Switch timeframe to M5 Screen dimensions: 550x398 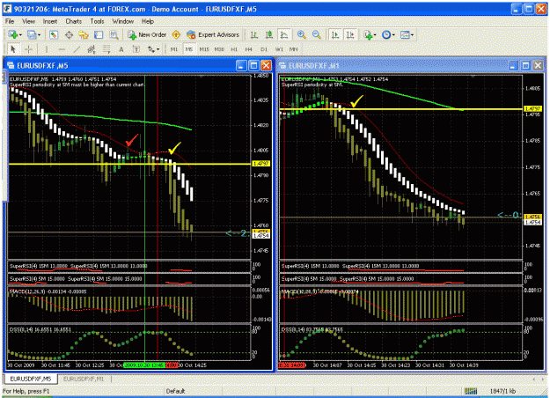(x=189, y=49)
